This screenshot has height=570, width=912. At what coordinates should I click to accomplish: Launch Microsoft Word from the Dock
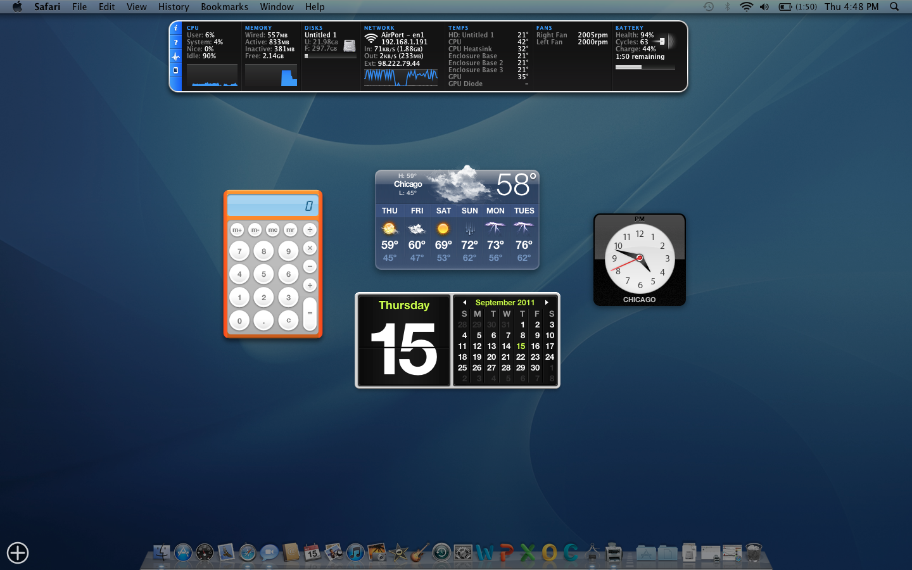coord(484,553)
